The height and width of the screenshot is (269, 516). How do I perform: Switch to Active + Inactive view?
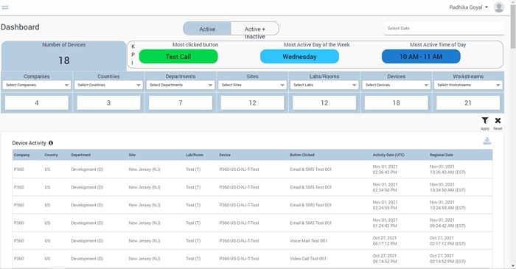[x=255, y=29]
